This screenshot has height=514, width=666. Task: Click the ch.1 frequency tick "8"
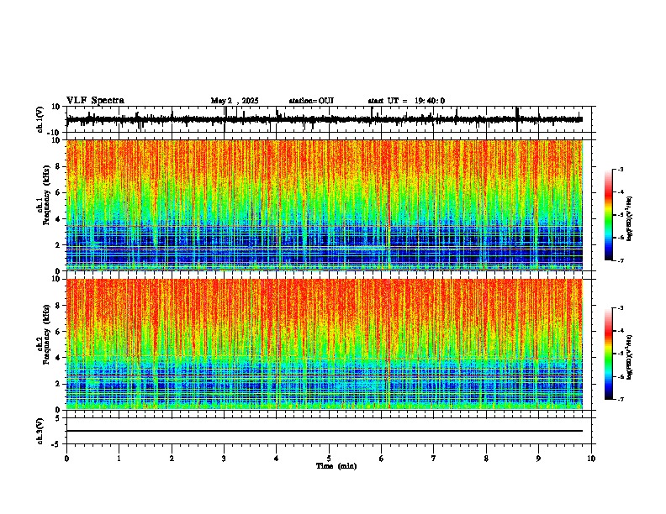[58, 166]
